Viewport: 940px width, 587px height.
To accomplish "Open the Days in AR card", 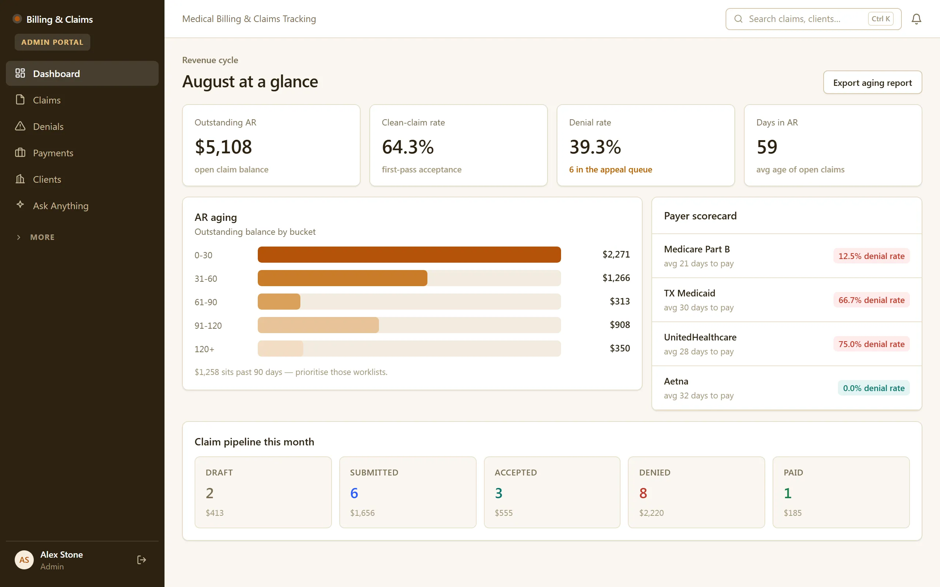I will tap(833, 145).
